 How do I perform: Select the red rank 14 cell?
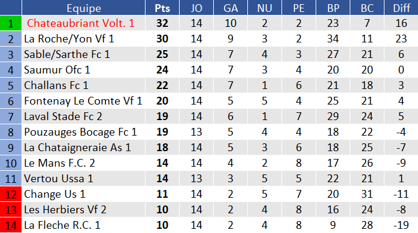(11, 225)
